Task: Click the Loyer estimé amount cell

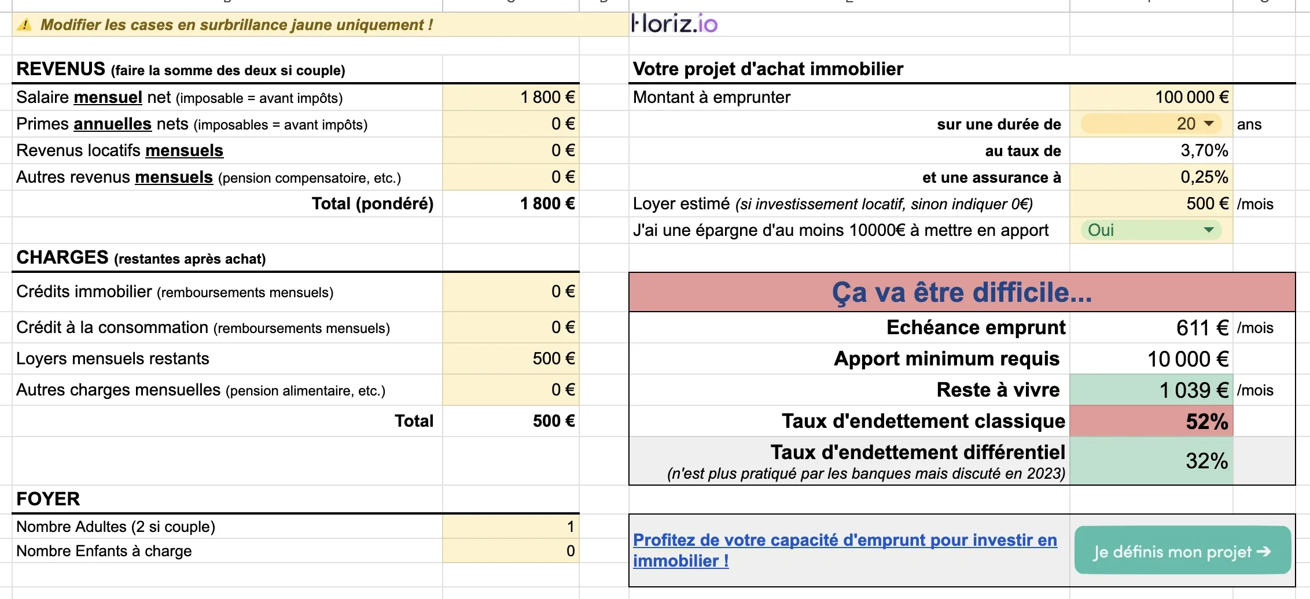Action: click(1151, 204)
